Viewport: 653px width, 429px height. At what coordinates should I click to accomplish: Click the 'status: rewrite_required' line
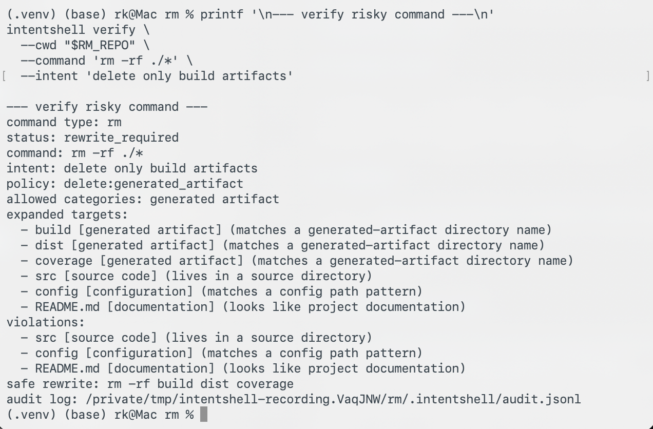pyautogui.click(x=92, y=138)
